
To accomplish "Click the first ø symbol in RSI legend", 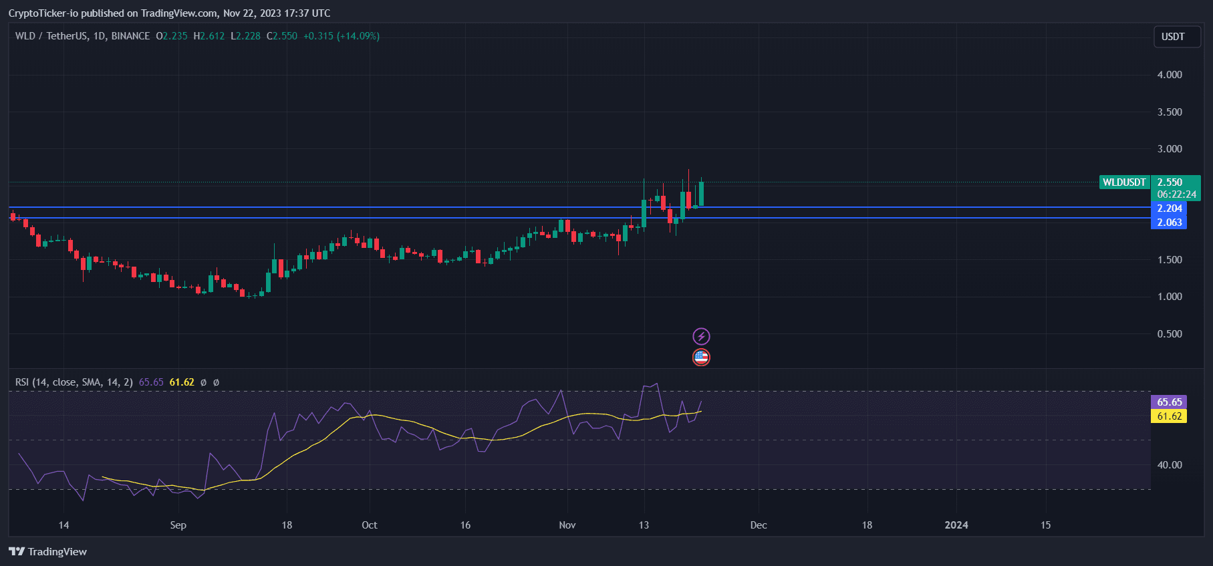I will click(x=203, y=382).
